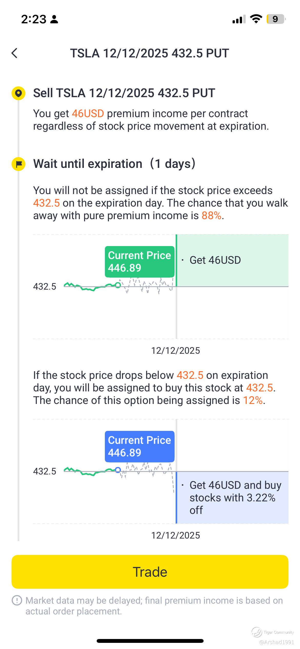This screenshot has width=300, height=649.
Task: Select the green circle marker on first chart
Action: click(118, 285)
